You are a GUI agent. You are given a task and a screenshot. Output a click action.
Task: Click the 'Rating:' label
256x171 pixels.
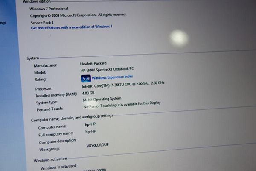tap(41, 80)
